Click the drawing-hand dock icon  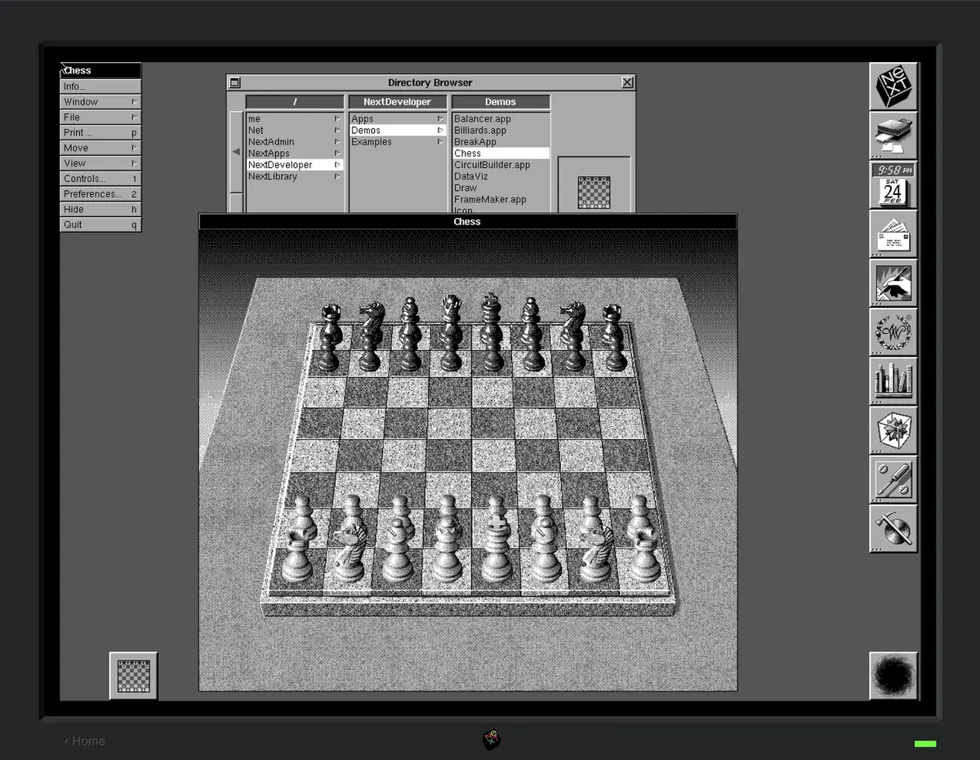893,283
